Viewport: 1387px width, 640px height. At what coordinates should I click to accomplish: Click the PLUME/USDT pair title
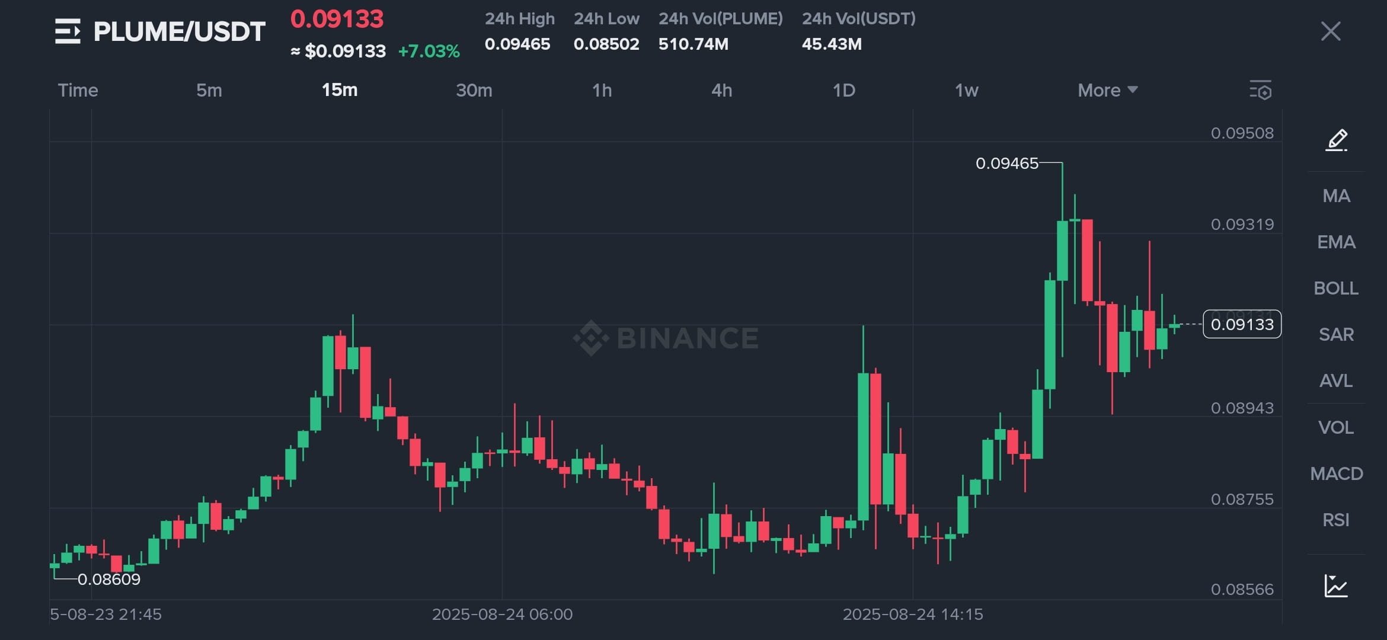179,31
